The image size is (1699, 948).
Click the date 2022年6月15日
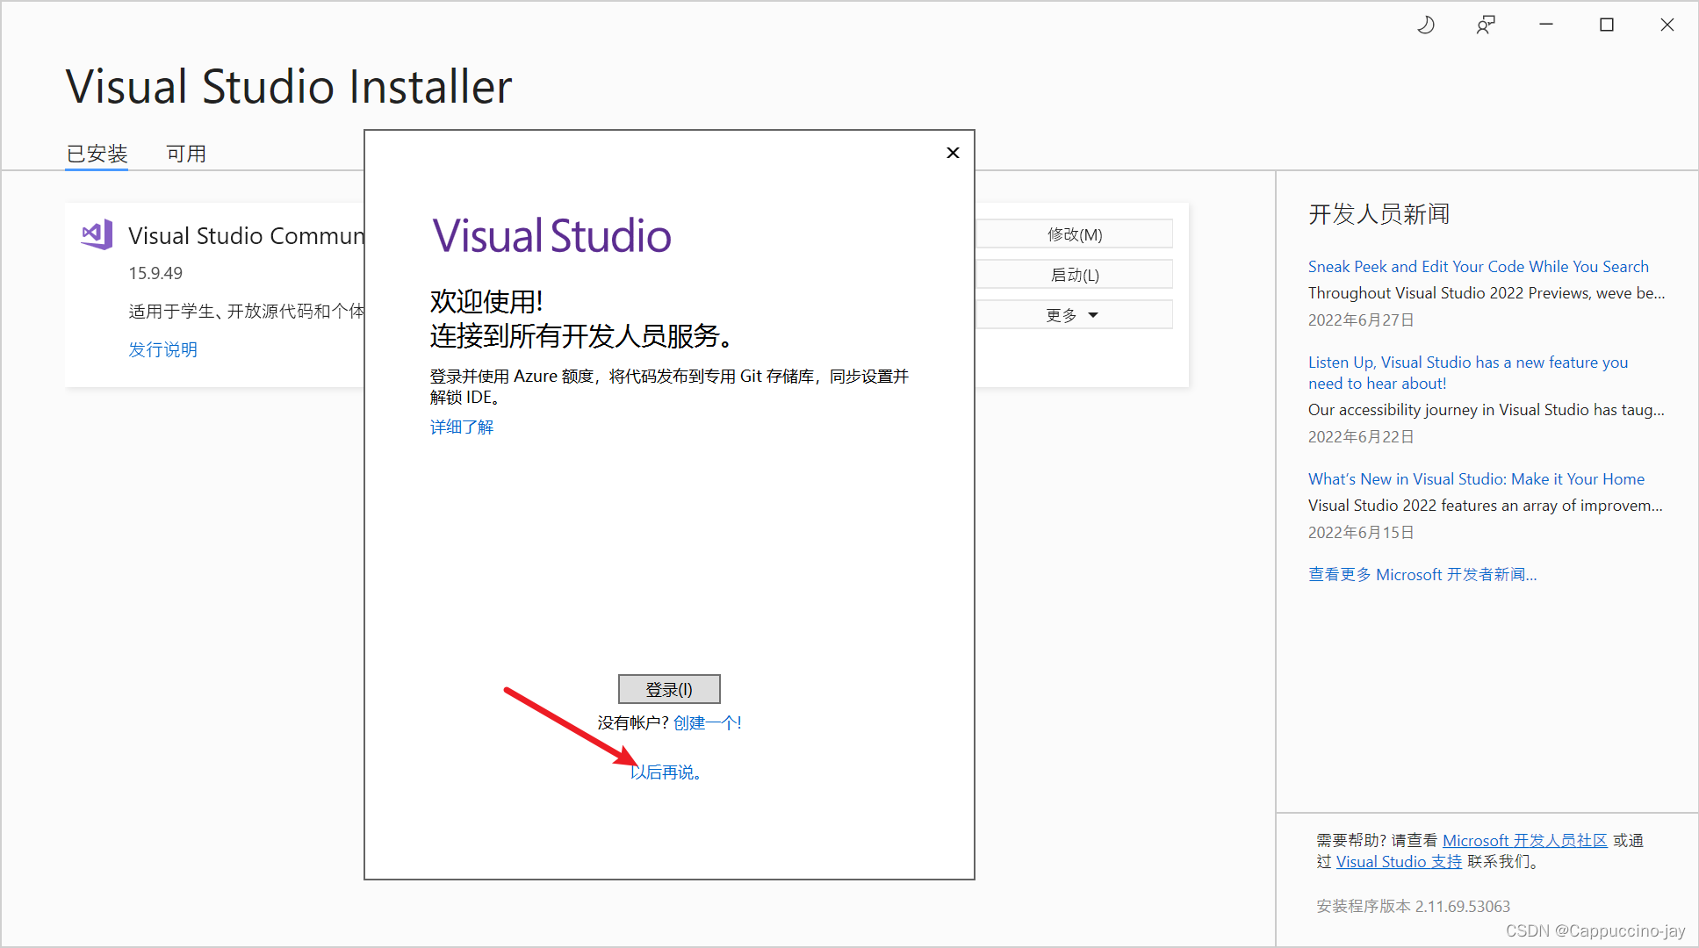coord(1361,533)
